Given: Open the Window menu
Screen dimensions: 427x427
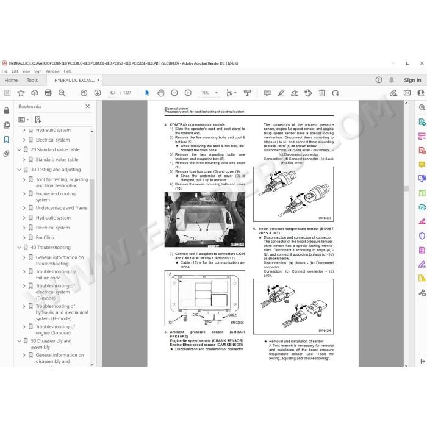Looking at the screenshot, I should [52, 71].
